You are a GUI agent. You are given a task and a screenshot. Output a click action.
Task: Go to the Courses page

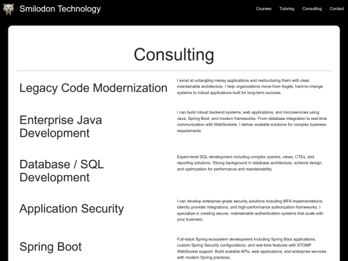[264, 9]
